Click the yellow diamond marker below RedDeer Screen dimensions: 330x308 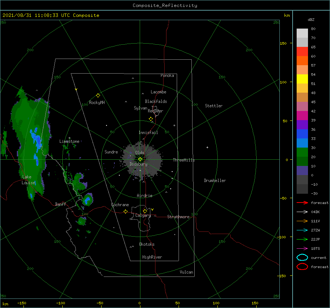[151, 119]
